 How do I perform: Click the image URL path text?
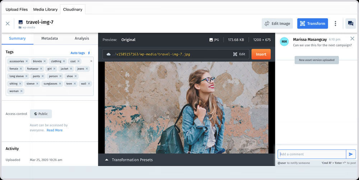click(x=151, y=55)
